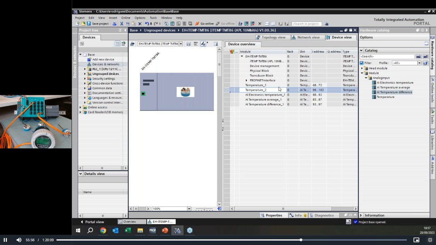
Task: Click Portal view button
Action: [92, 222]
